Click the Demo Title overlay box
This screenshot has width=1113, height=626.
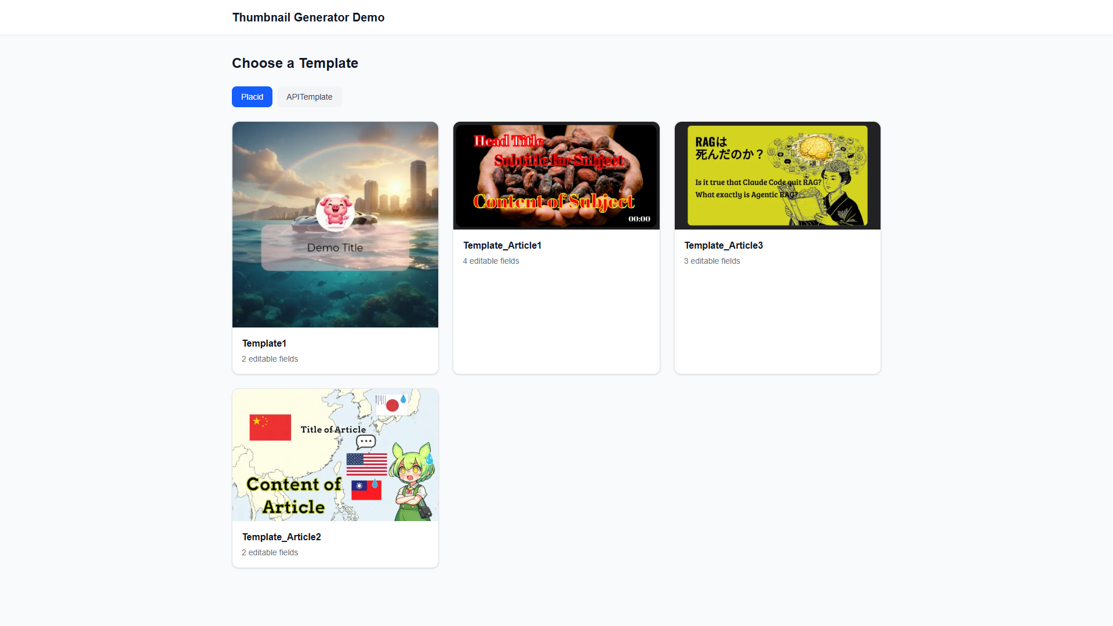click(335, 248)
